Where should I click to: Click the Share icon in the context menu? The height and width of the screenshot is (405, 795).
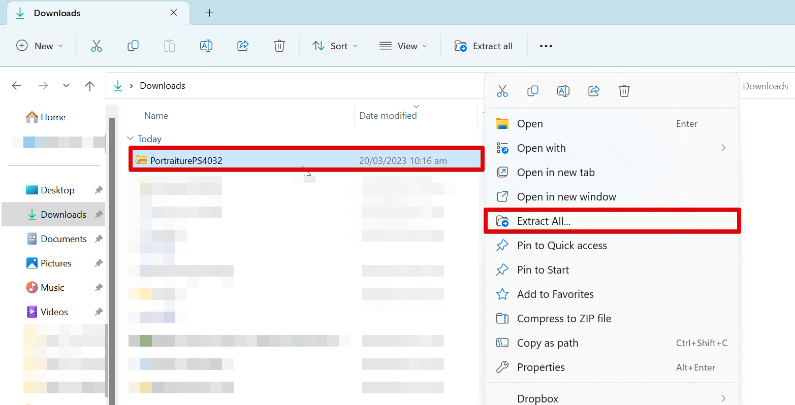point(594,91)
